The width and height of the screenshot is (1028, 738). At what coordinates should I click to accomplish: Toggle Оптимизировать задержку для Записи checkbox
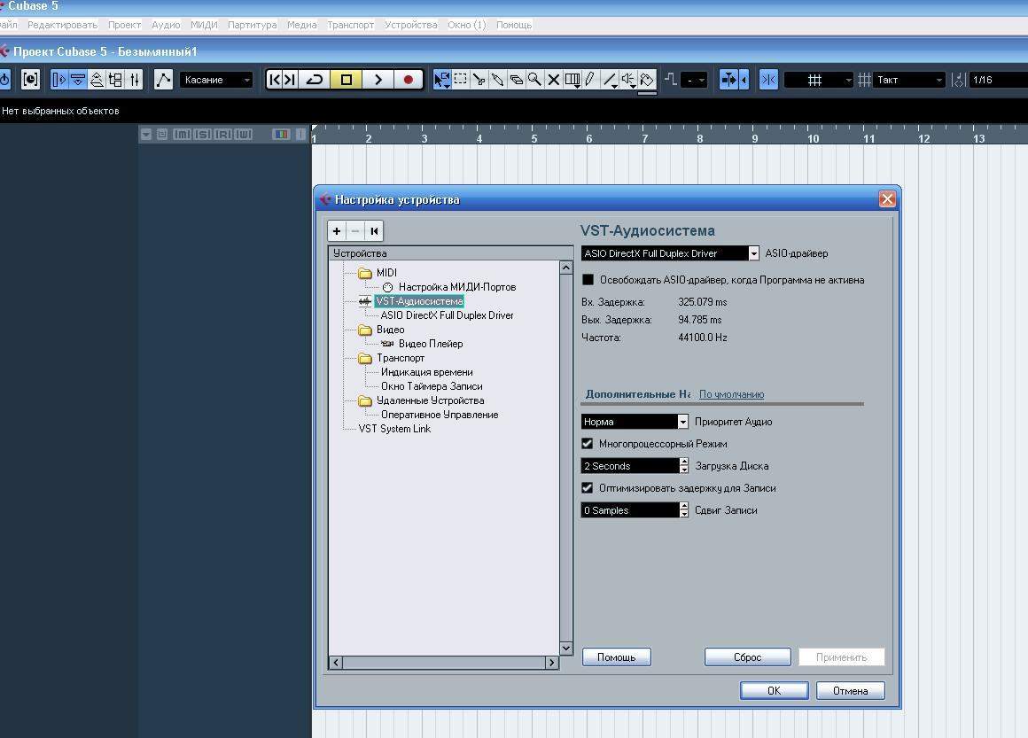[587, 488]
